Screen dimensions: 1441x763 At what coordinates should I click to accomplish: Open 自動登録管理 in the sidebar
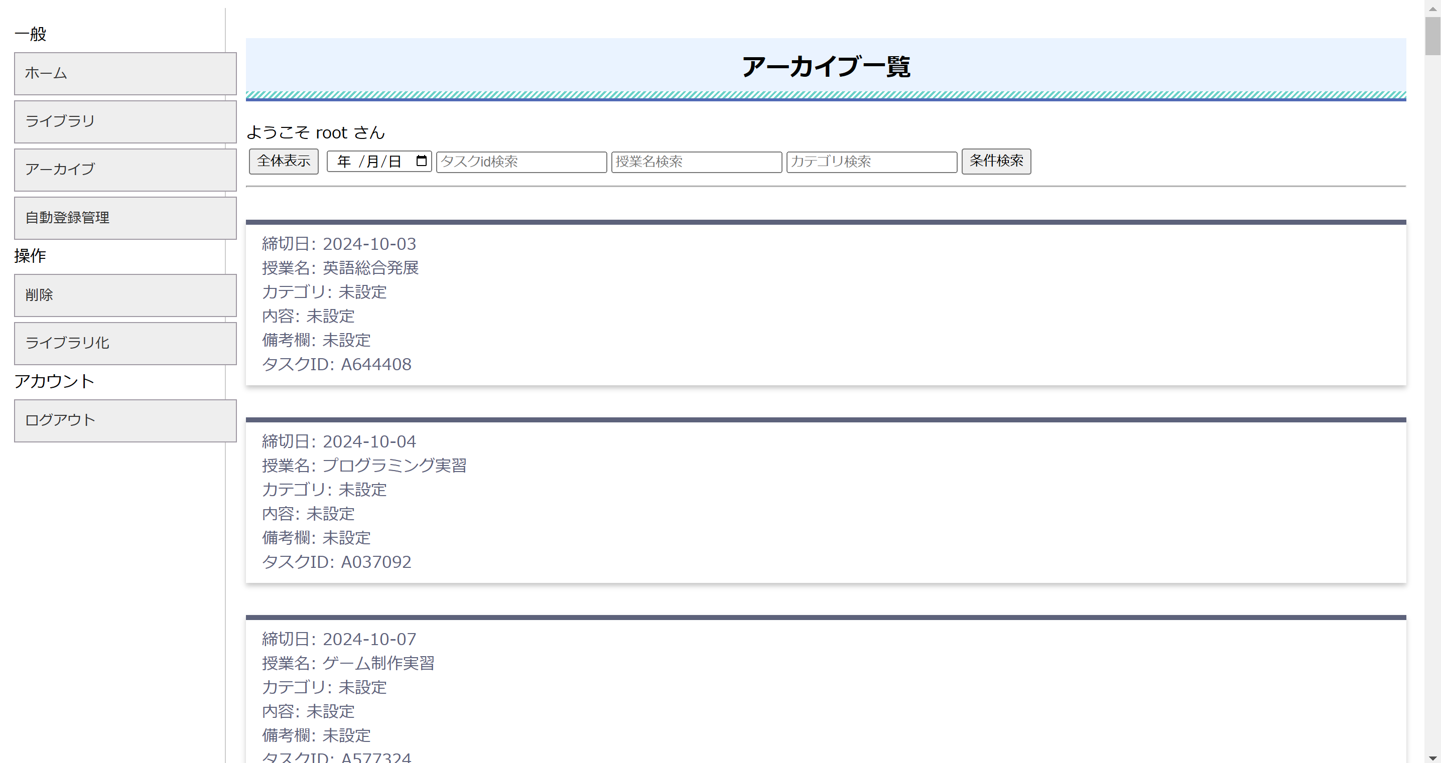[x=125, y=217]
